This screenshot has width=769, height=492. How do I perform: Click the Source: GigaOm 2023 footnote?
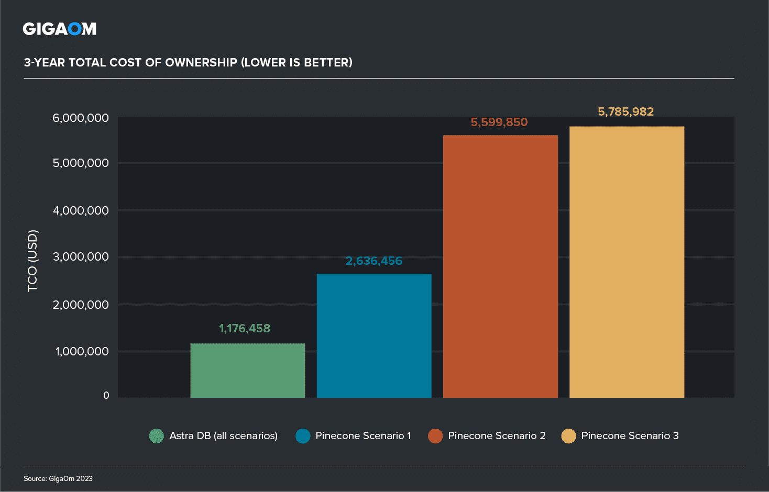point(58,478)
